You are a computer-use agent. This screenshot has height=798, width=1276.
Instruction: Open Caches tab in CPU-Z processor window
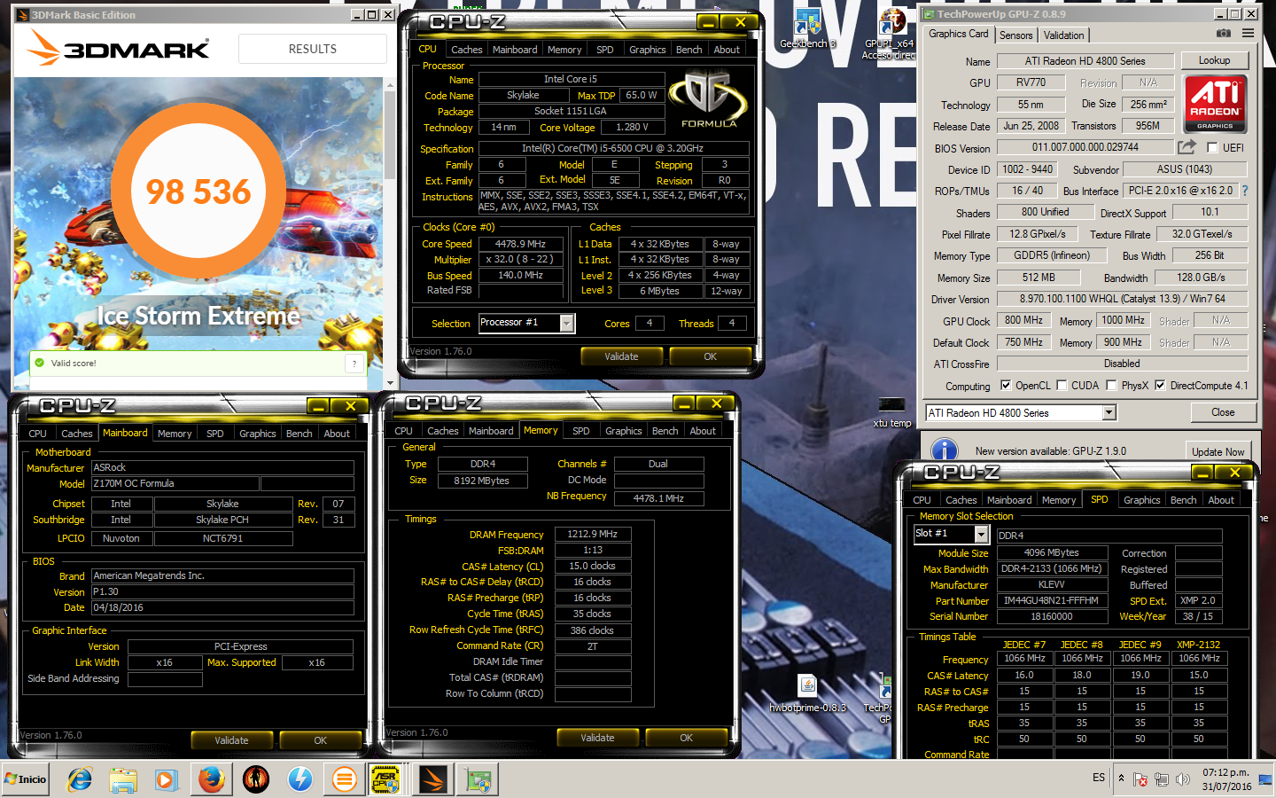466,50
